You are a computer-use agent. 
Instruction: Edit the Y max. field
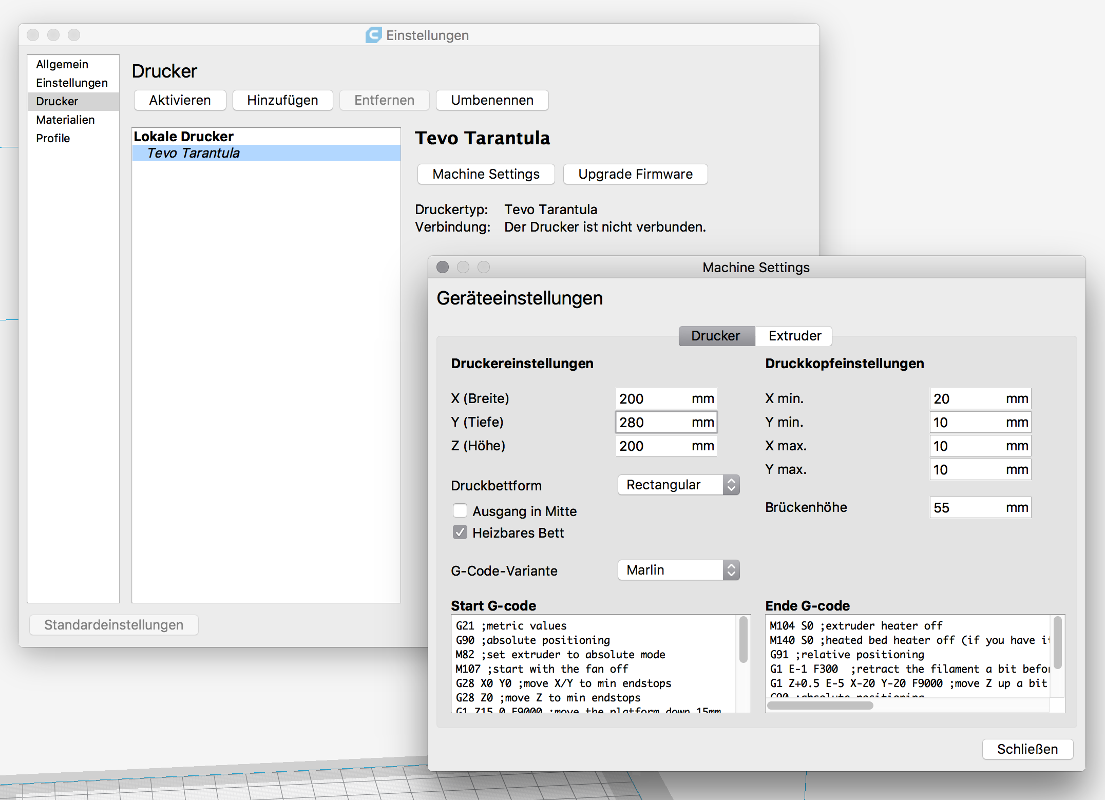click(x=981, y=469)
